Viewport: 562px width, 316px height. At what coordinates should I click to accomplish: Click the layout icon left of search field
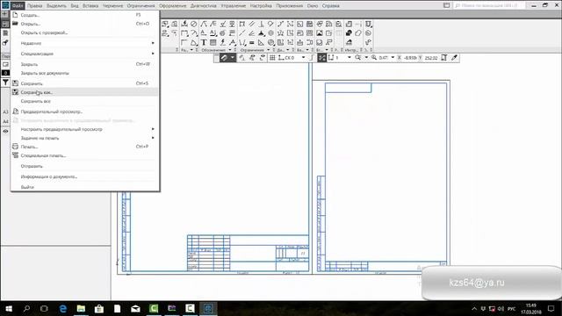(x=447, y=5)
